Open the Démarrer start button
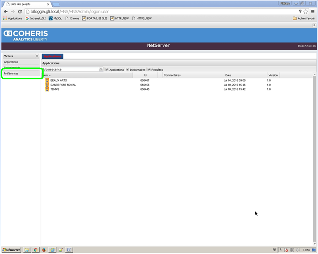318x254 pixels. point(11,250)
